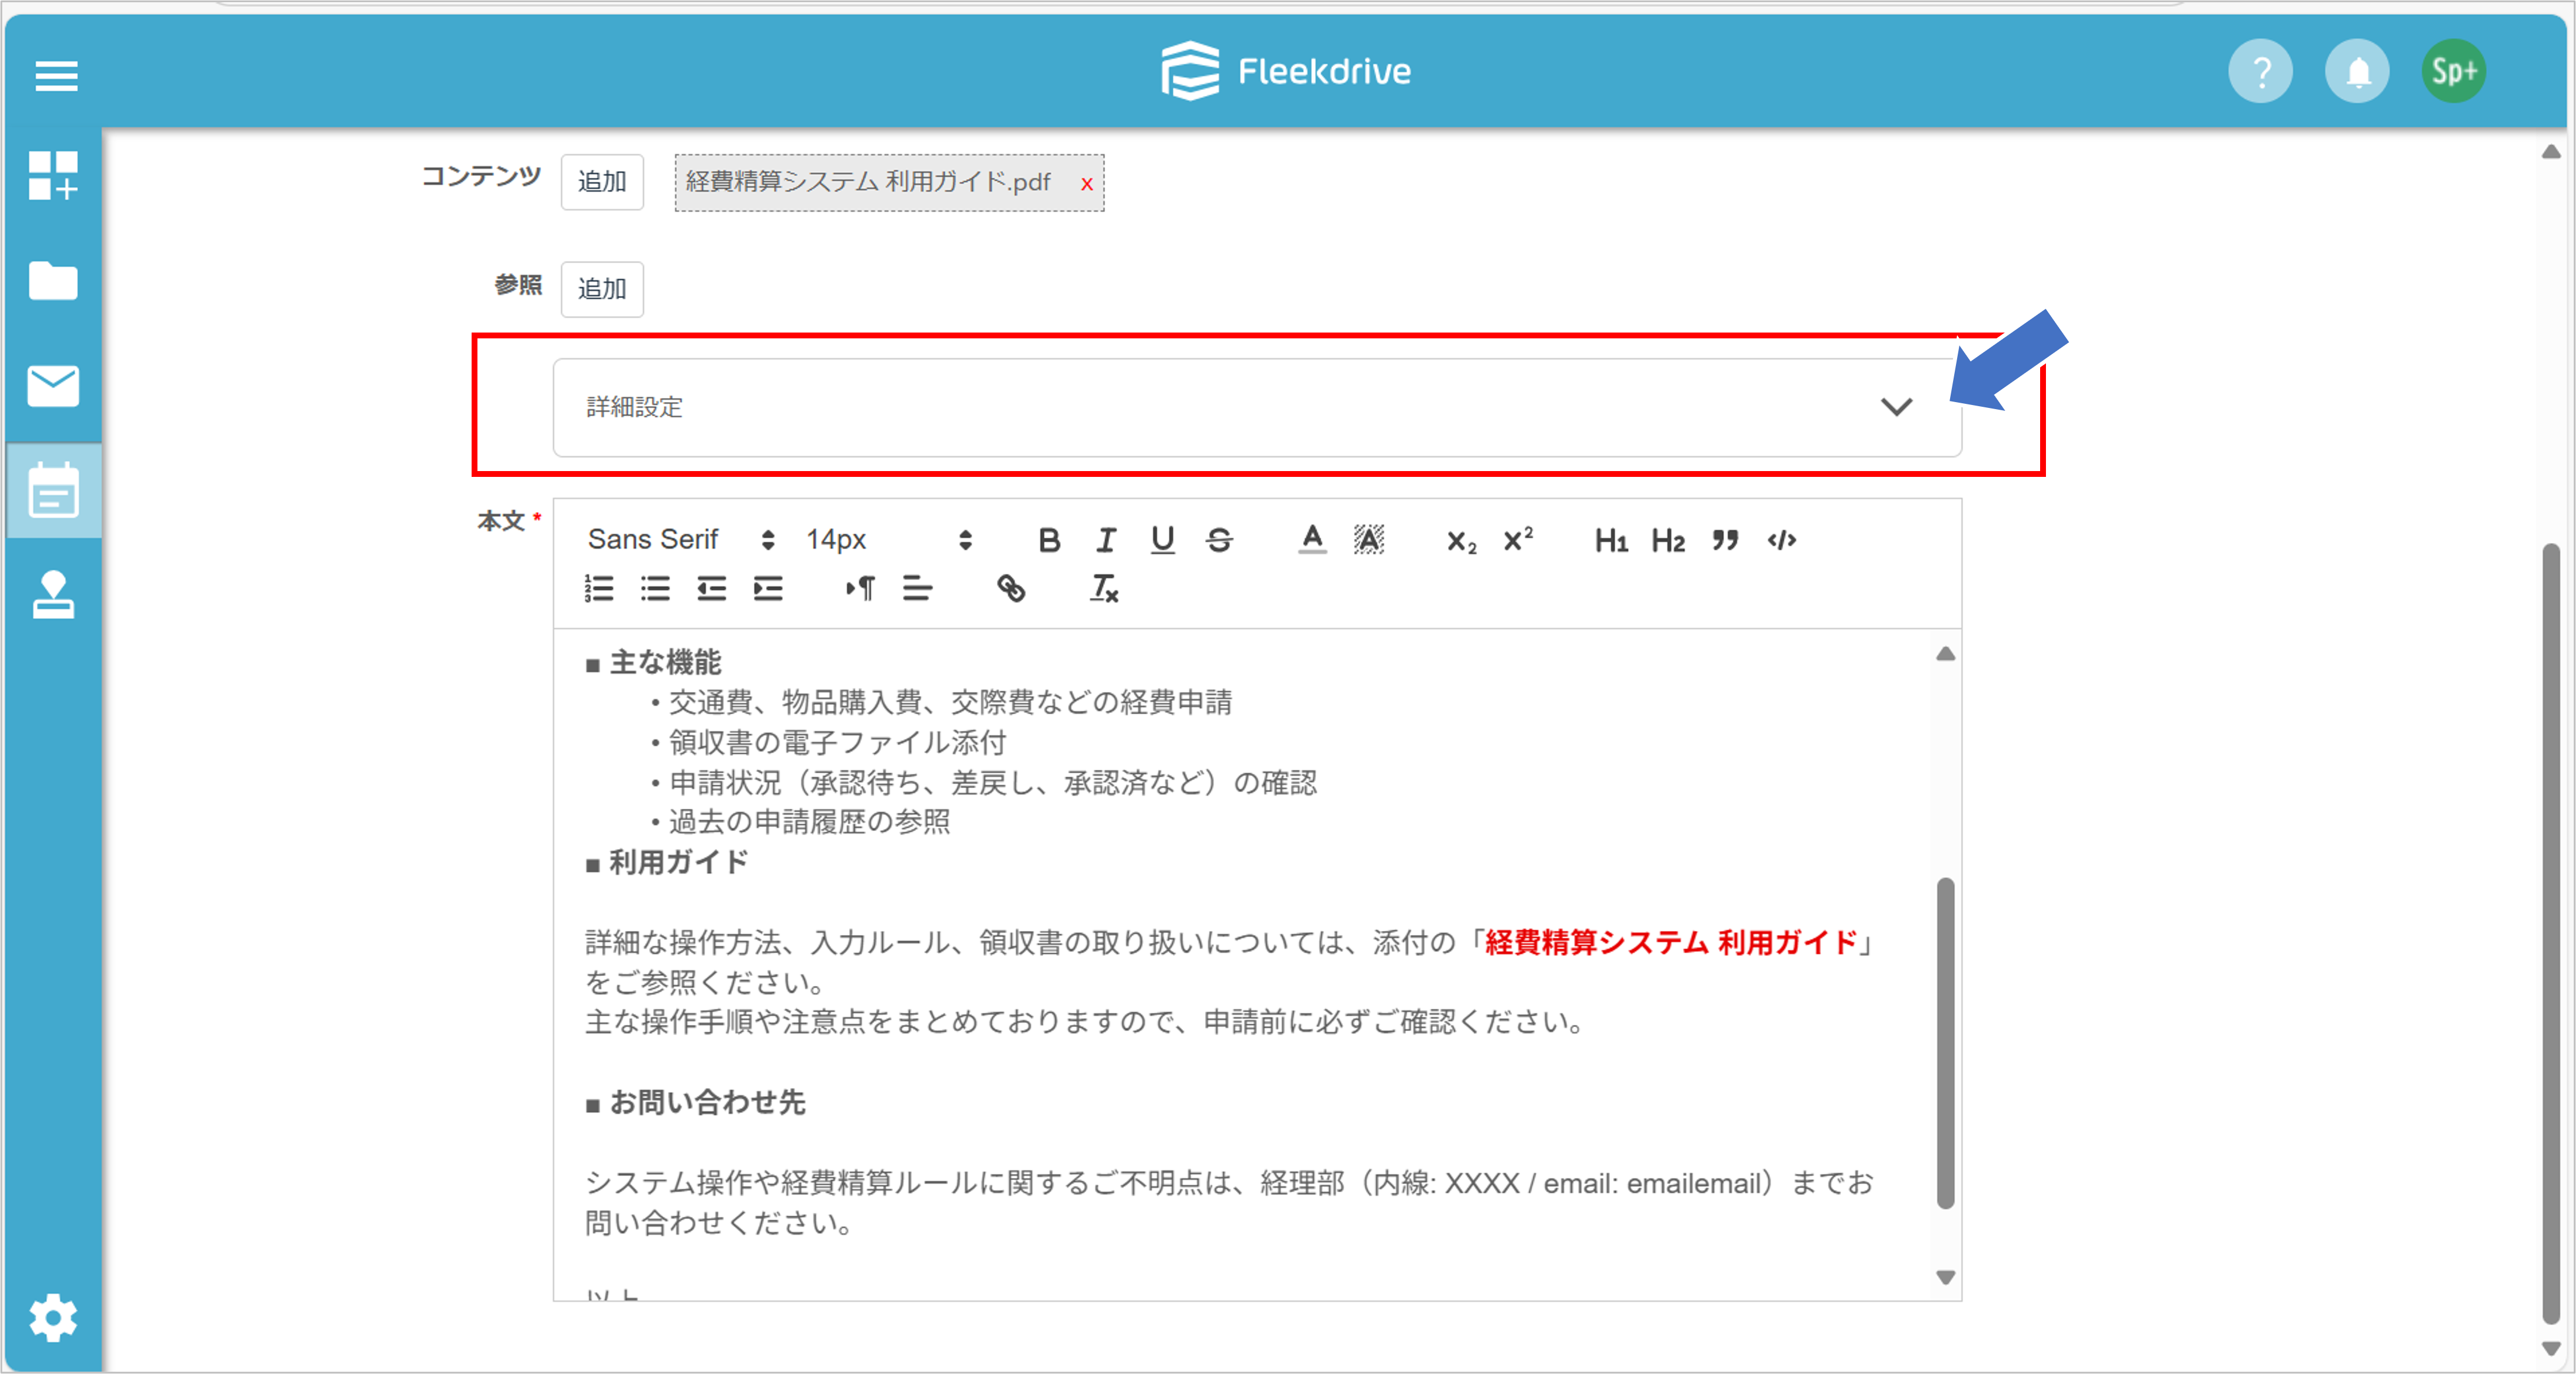Open the notifications bell
The image size is (2576, 1374).
2357,72
